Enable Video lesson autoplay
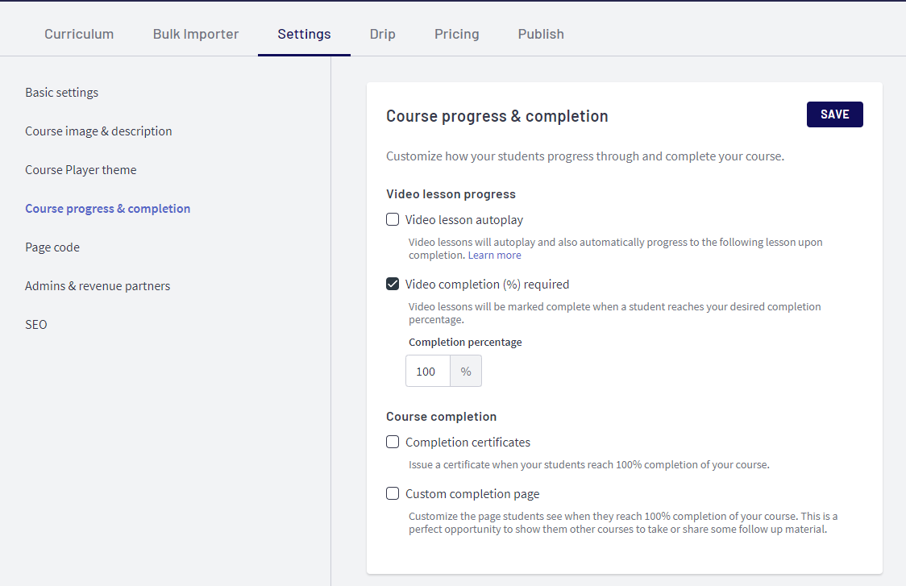Screen dimensions: 906x586 (393, 219)
